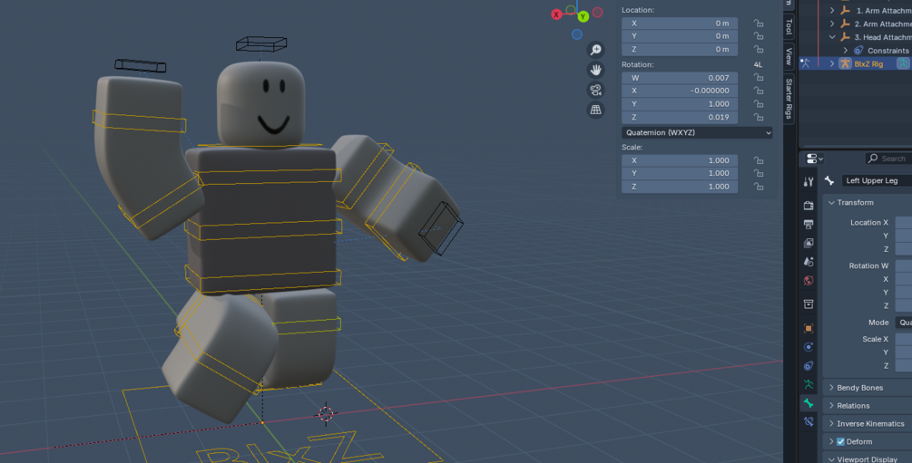Open the World properties tab (red globe)
This screenshot has width=912, height=463.
pyautogui.click(x=809, y=281)
